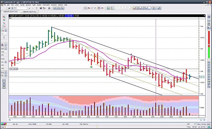Toggle the STO indicator button
This screenshot has height=129, width=212.
[3, 65]
